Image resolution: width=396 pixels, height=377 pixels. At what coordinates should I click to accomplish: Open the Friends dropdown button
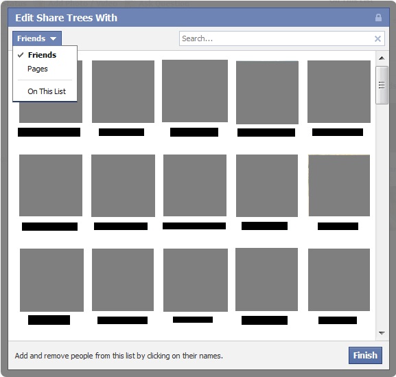click(x=37, y=38)
